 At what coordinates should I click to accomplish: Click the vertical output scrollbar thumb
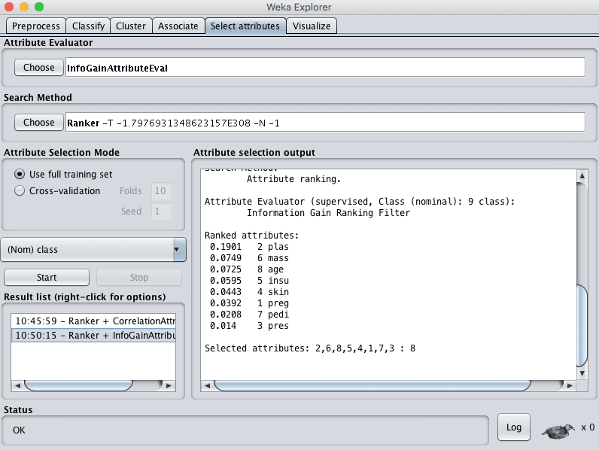point(582,326)
